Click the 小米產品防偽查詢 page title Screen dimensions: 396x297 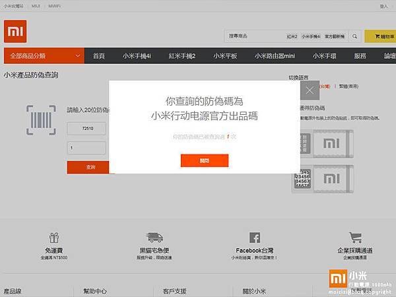[x=31, y=75]
